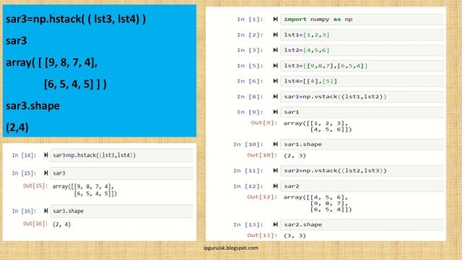The width and height of the screenshot is (462, 260).
Task: Click the sar1=np.vstack((lst1,lst2)) code cell
Action: coord(362,97)
